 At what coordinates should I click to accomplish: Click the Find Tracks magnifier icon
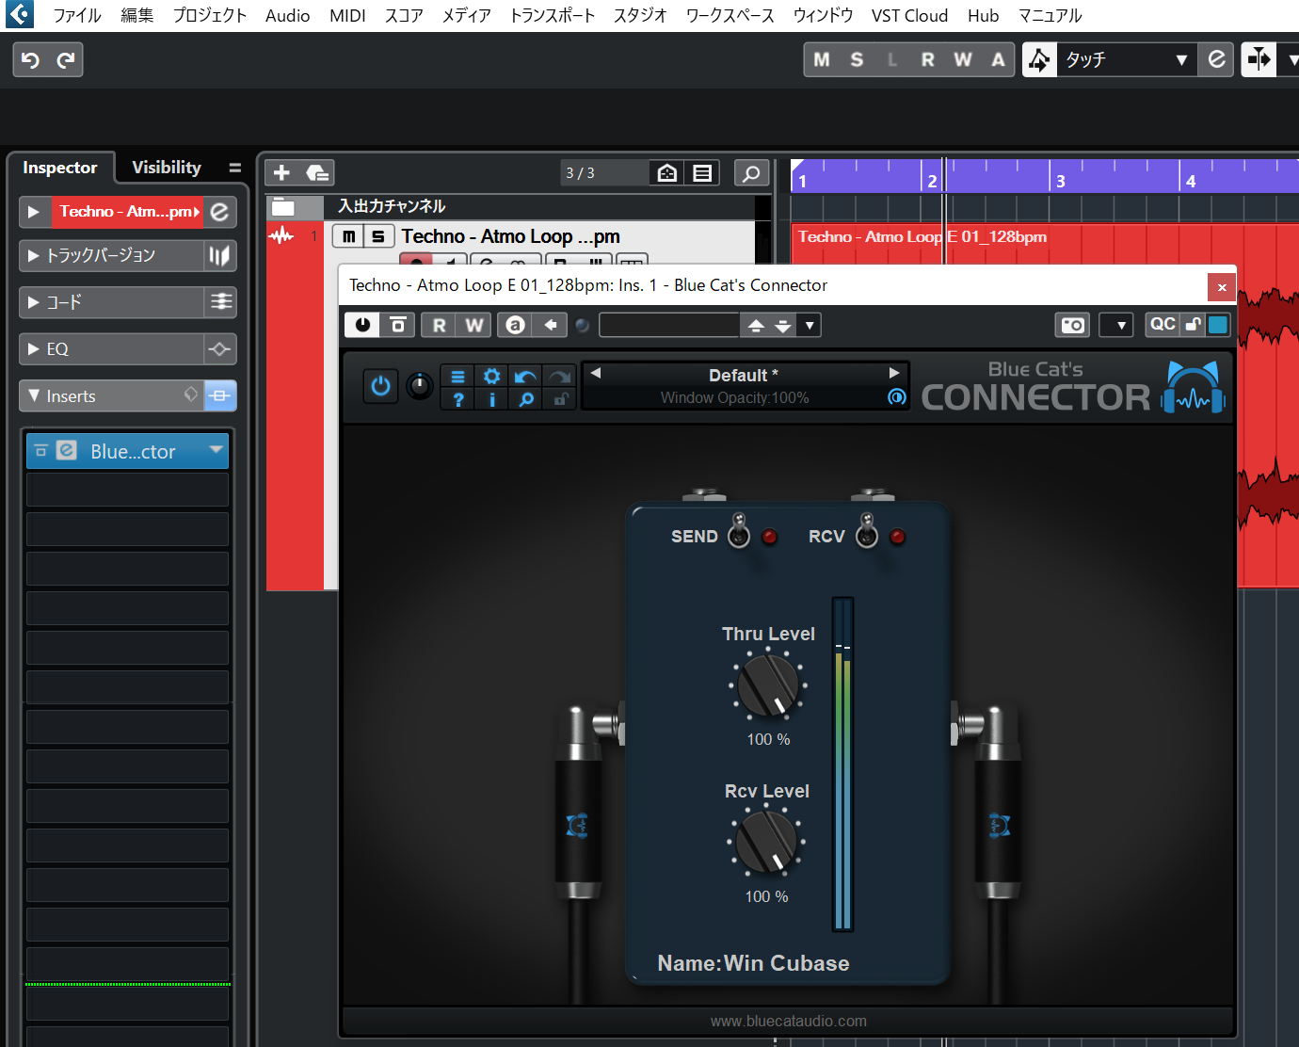pyautogui.click(x=751, y=172)
